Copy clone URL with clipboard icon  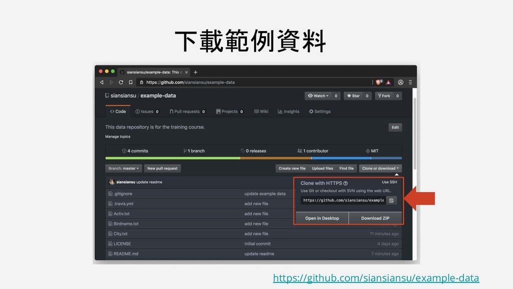pos(391,200)
